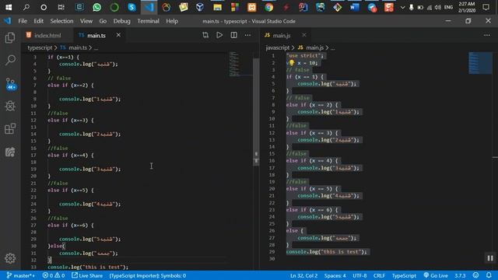
Task: Click the left editor minimap
Action: point(240,64)
